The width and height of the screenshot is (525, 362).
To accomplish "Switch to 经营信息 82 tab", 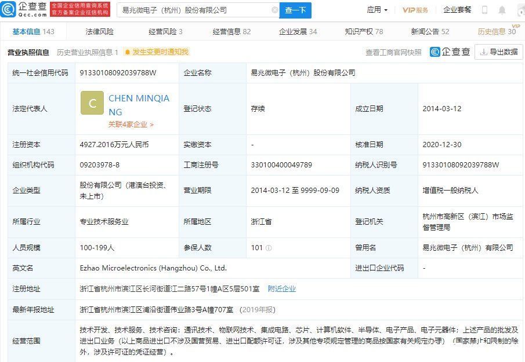I will pos(231,32).
